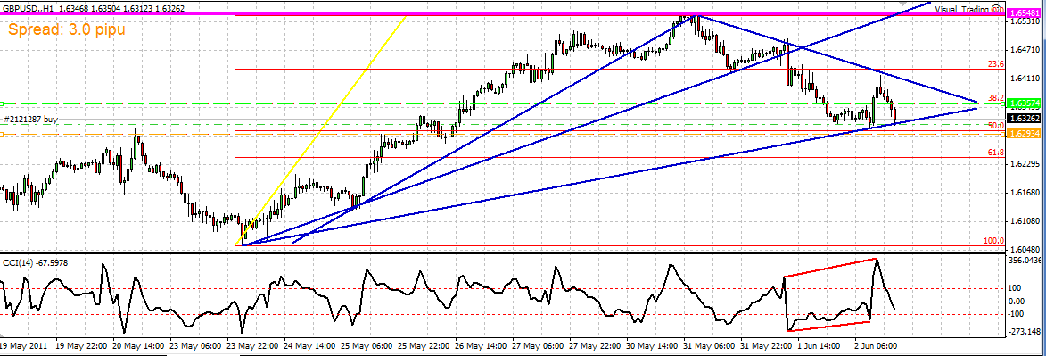
Task: Click the 1.61680 price scale value
Action: coord(1025,193)
